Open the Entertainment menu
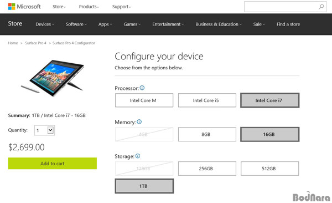Viewport: 332px width, 203px height. 168,24
